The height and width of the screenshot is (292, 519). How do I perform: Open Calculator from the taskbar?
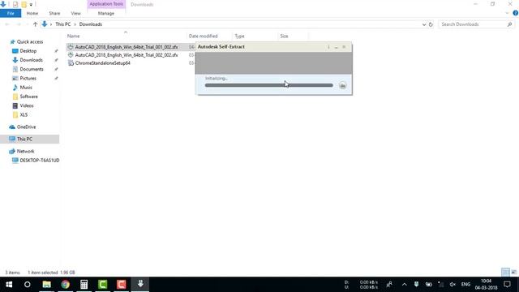[84, 285]
